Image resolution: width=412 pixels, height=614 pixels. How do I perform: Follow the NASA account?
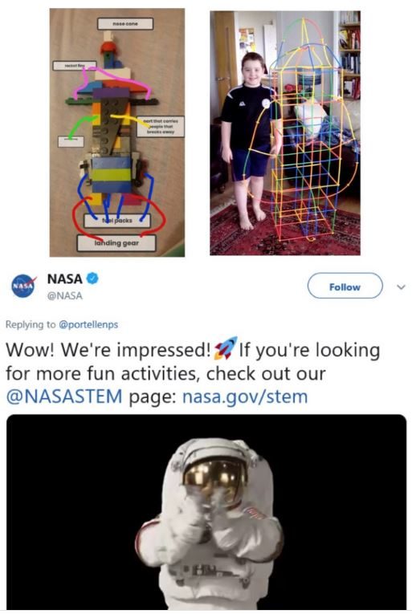[x=345, y=287]
